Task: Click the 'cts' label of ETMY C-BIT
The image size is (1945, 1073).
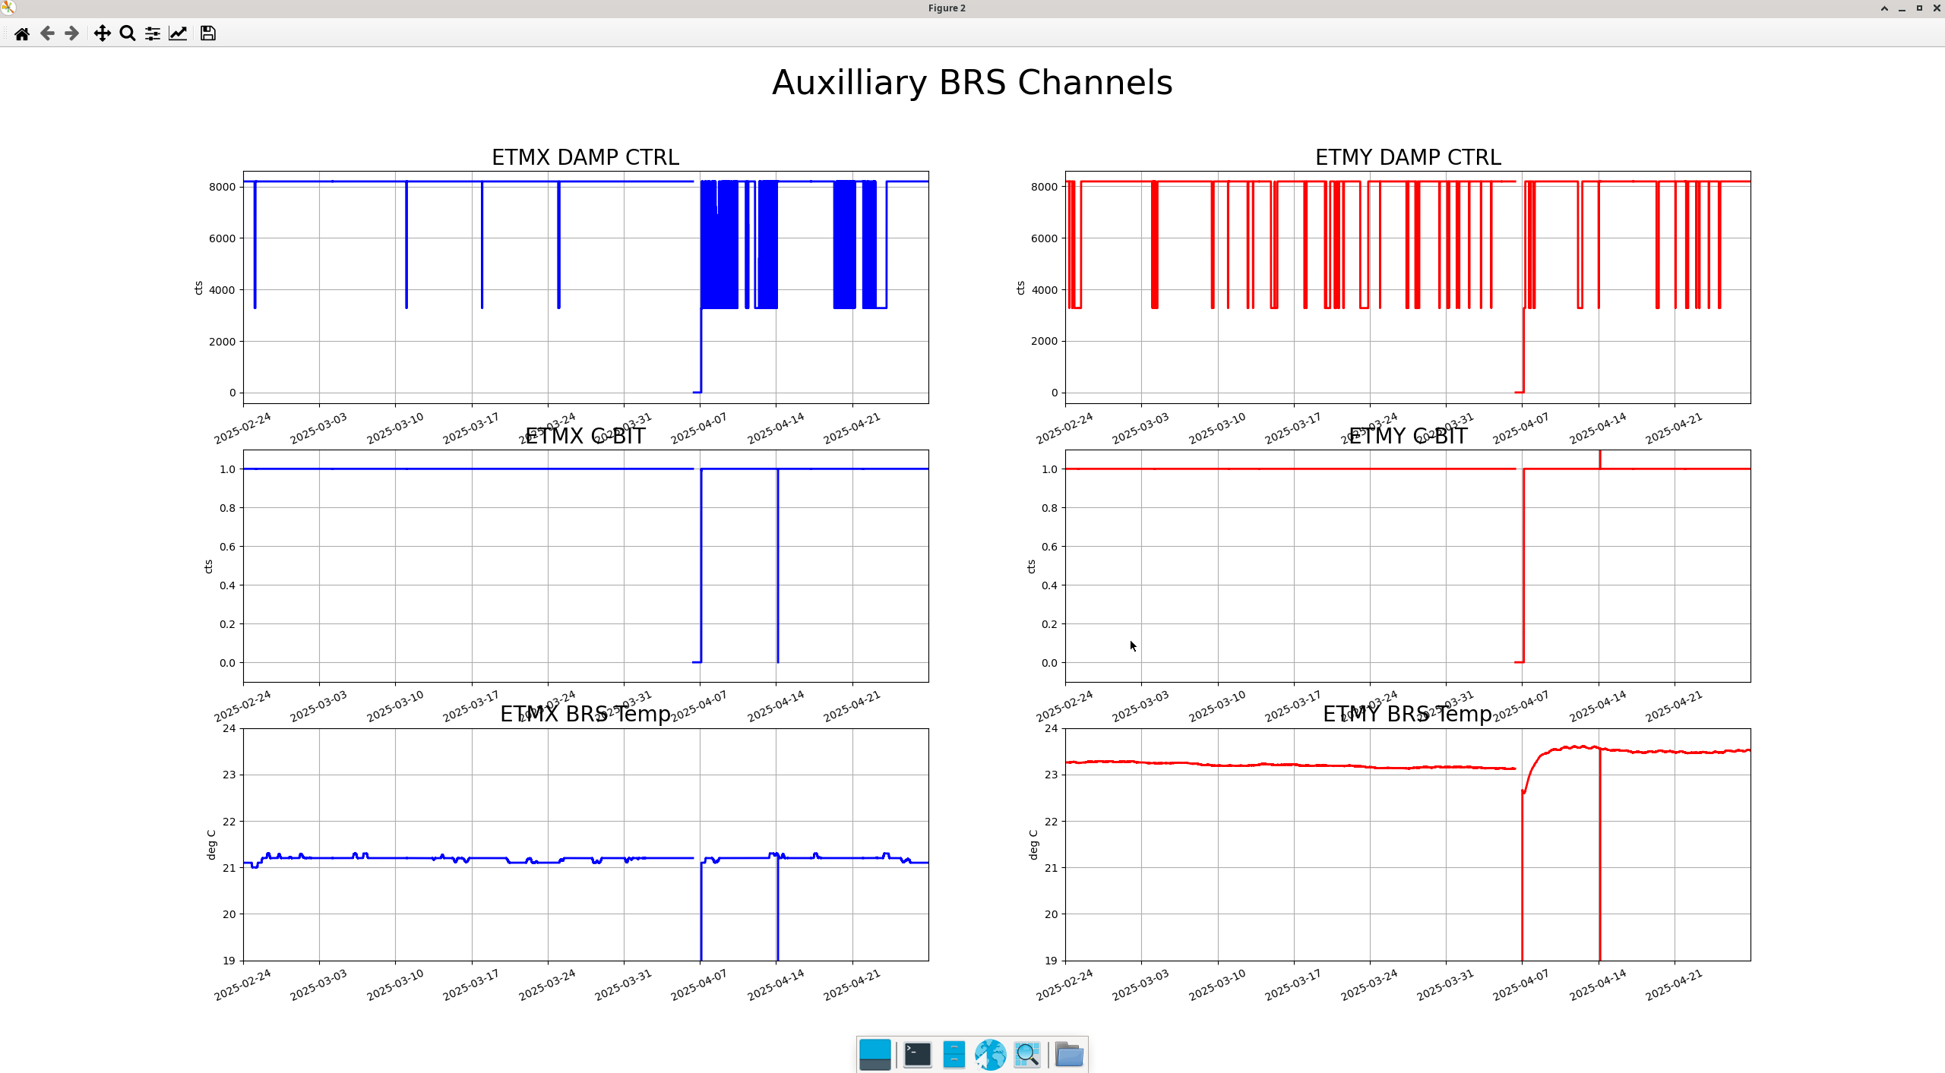Action: point(1031,566)
